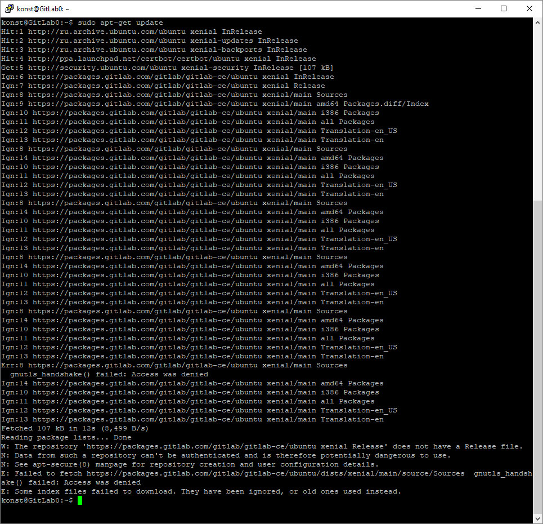
Task: Click the 'Reading package lists... Done' line
Action: tap(66, 437)
